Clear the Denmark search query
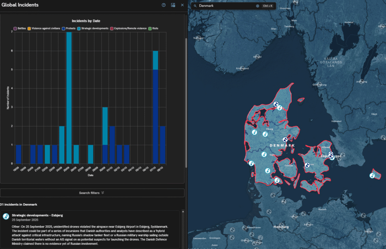This screenshot has width=386, height=249. pos(257,6)
